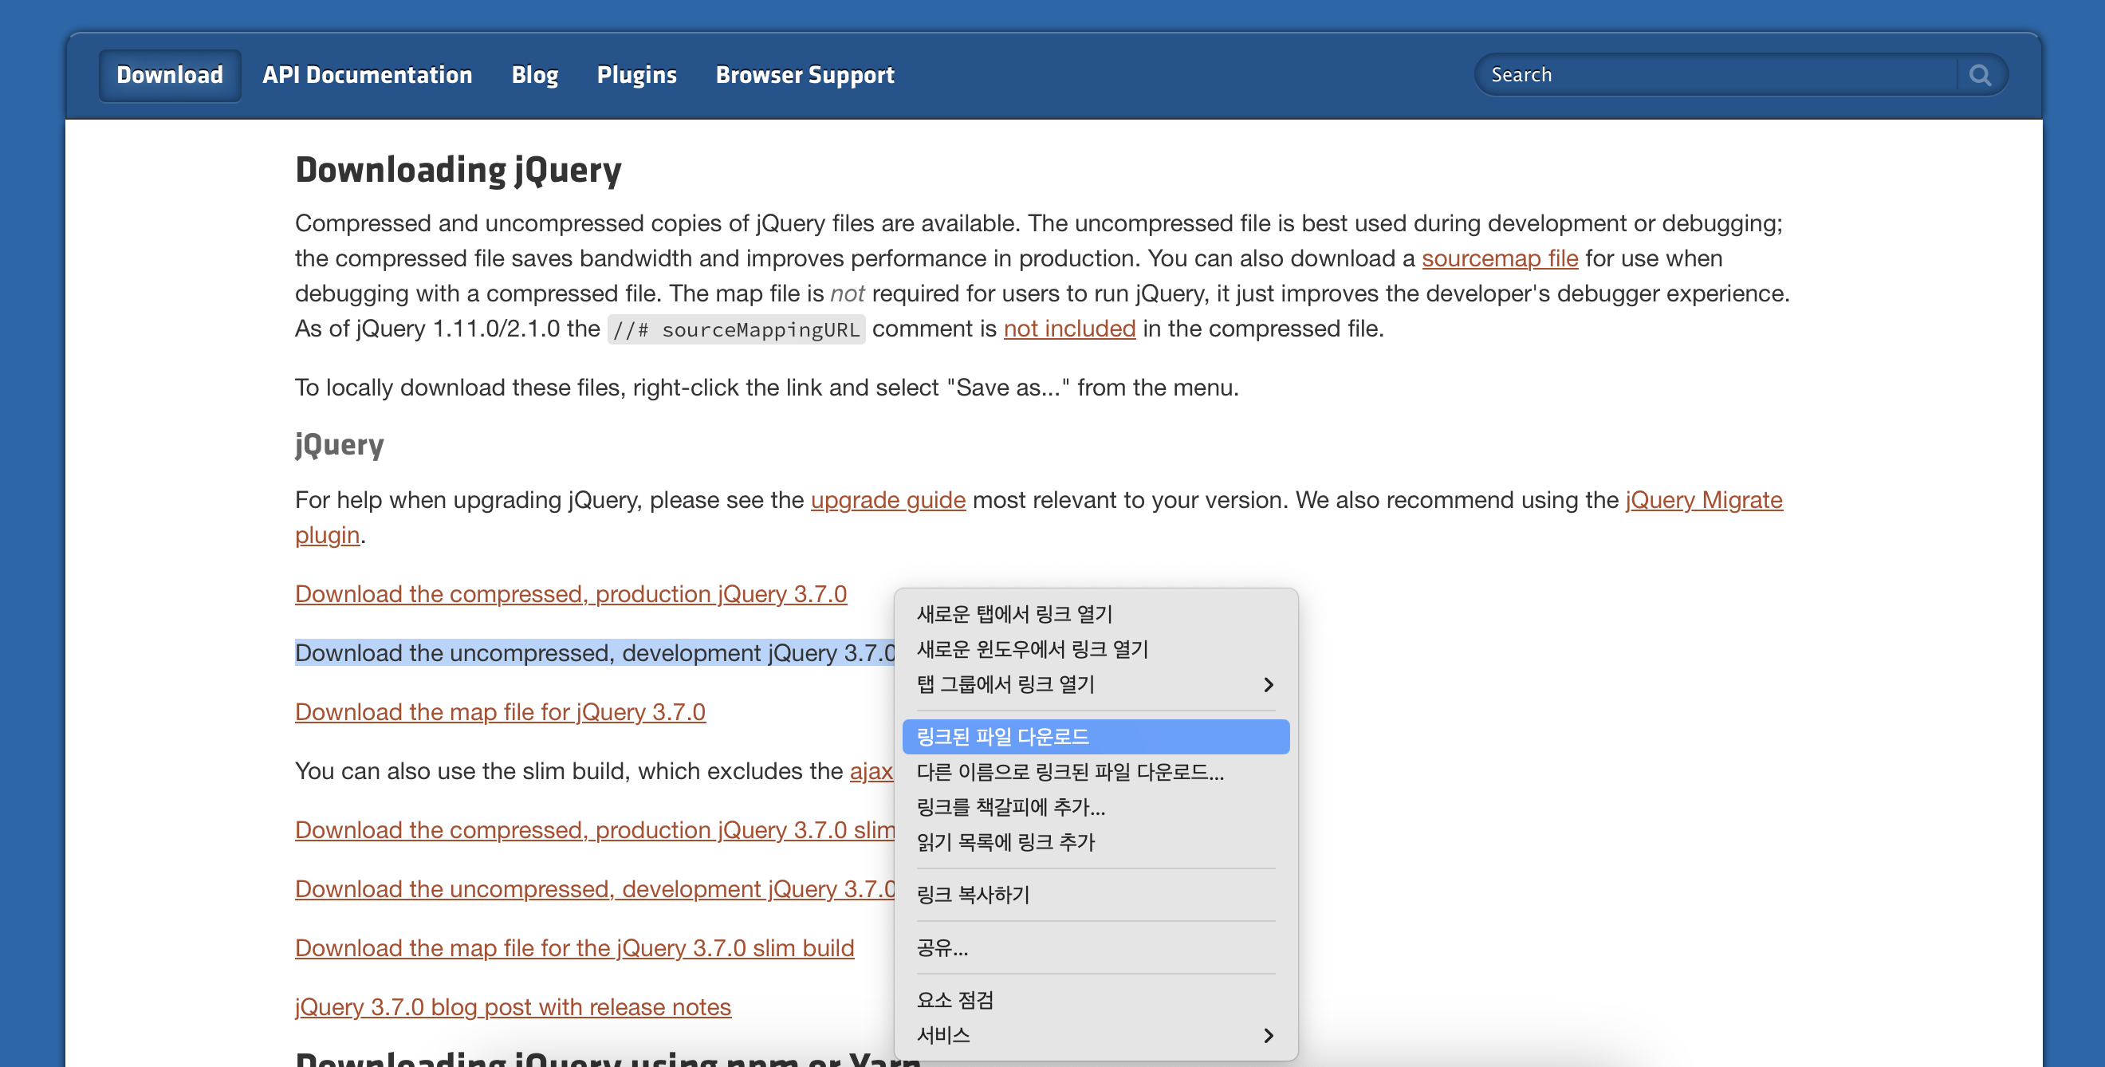Select 읽기 목록에 링크 추가
This screenshot has width=2105, height=1067.
(1005, 842)
